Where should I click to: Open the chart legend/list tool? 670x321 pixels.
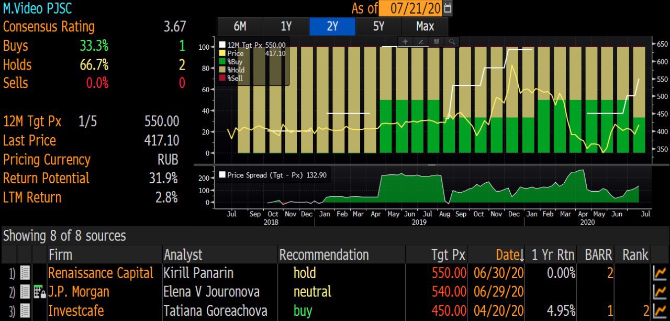pos(436,41)
